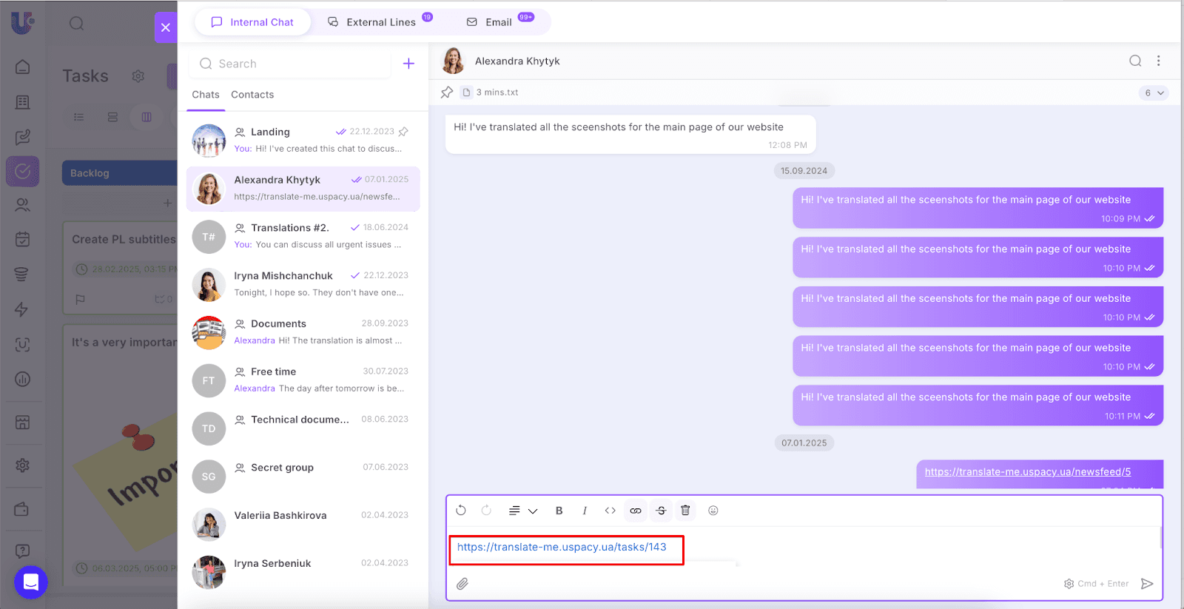The height and width of the screenshot is (609, 1184).
Task: Click the paperclip attach file icon
Action: coord(462,584)
